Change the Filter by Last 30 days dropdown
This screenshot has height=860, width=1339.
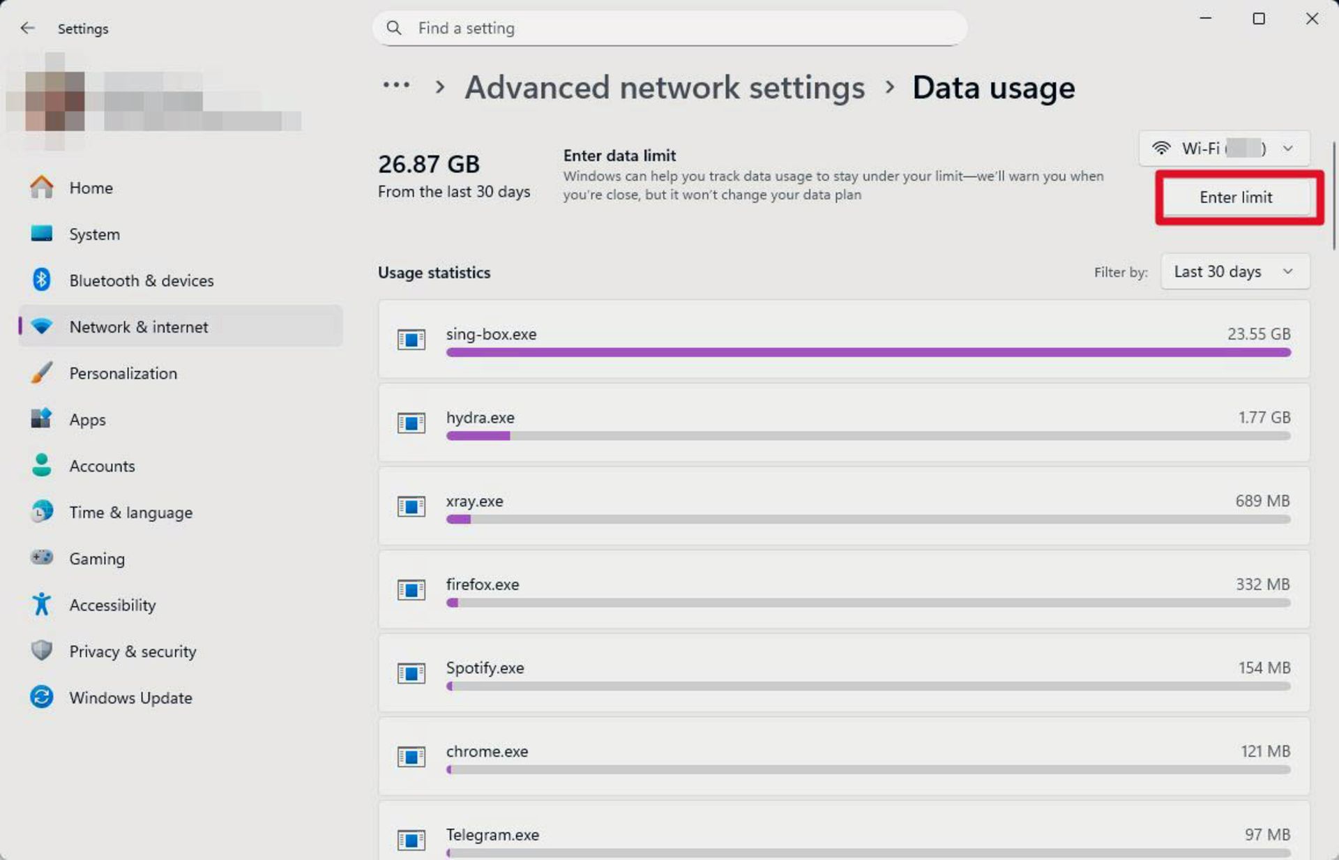1234,271
